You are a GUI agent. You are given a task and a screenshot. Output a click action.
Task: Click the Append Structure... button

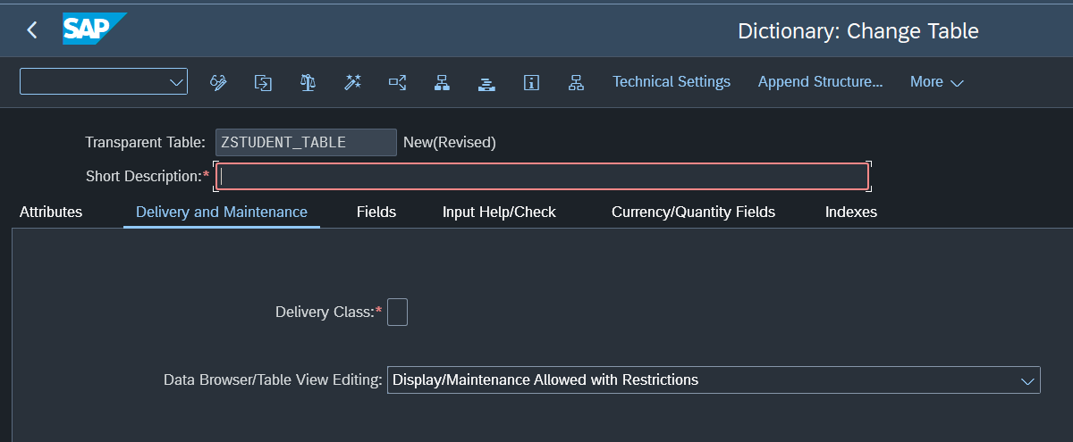820,82
